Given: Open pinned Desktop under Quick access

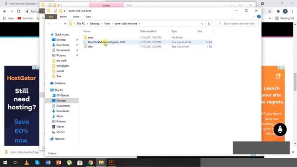Looking at the screenshot, I should (61, 40).
